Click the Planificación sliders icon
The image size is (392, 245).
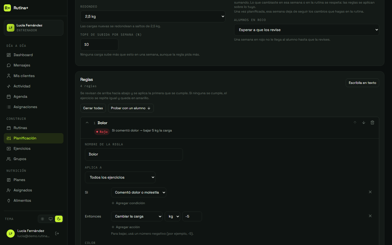(x=9, y=138)
